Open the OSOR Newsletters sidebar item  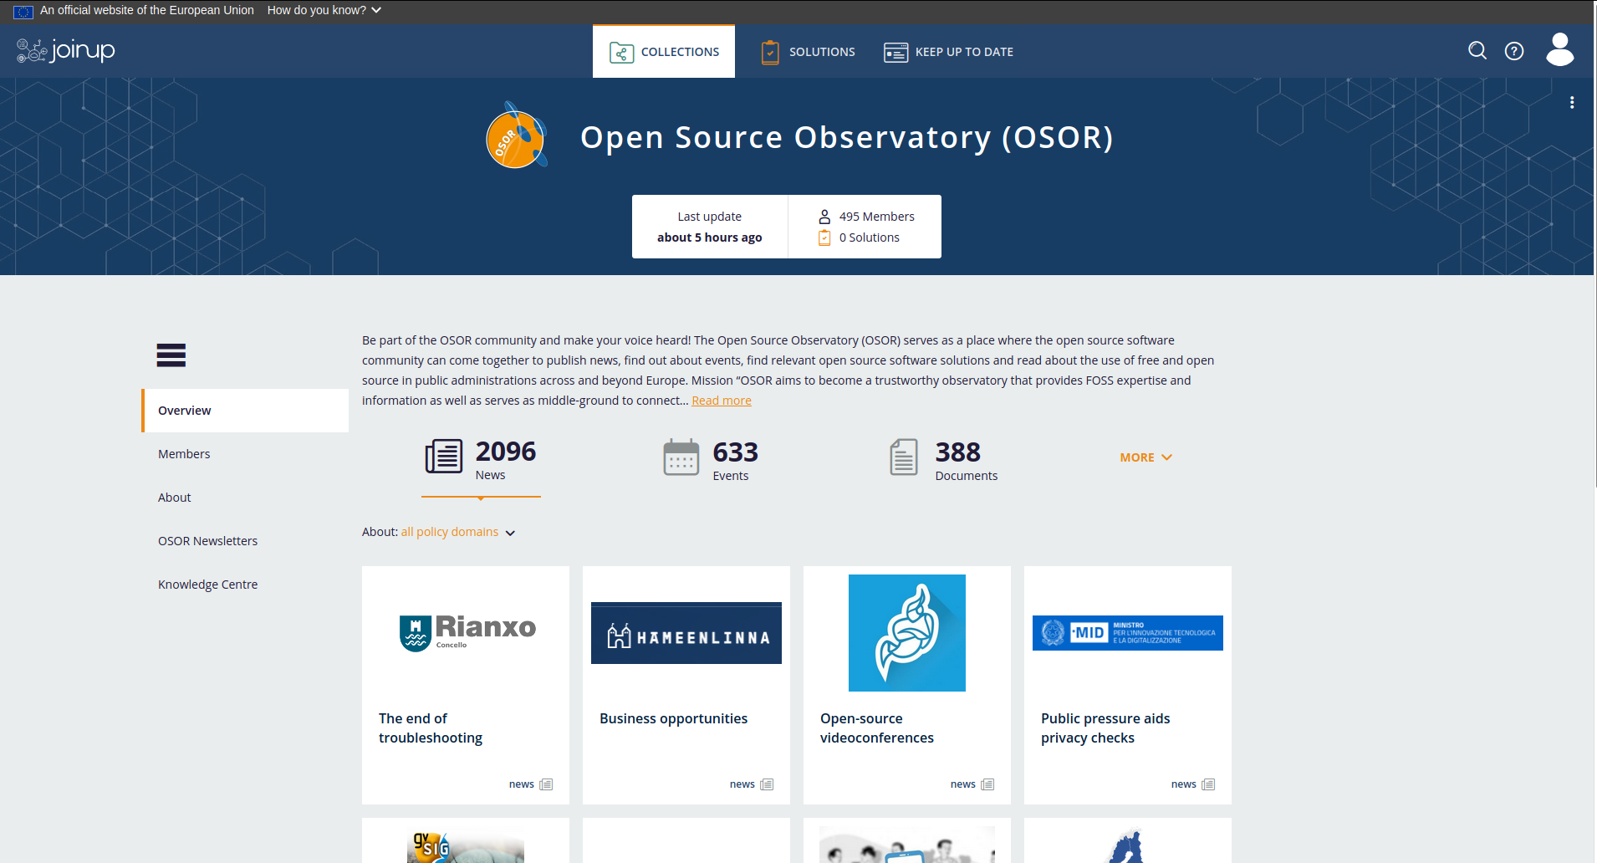[x=207, y=541]
